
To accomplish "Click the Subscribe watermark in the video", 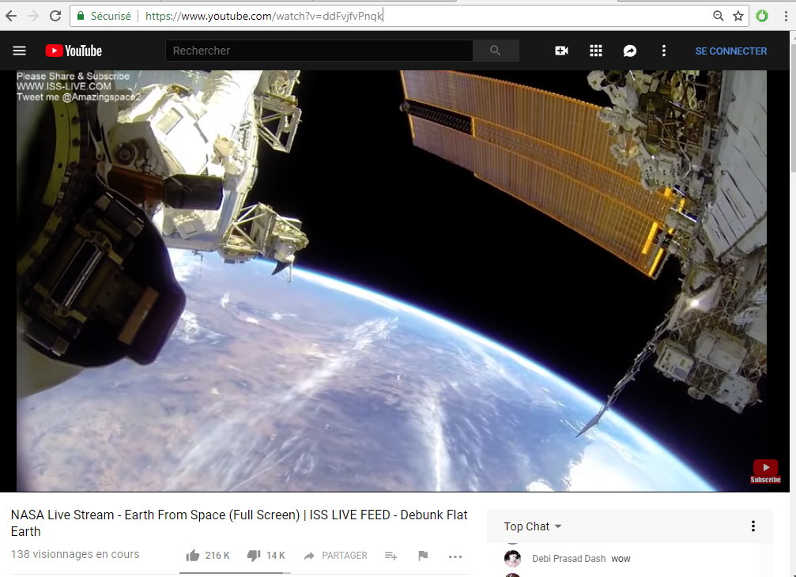I will (765, 471).
